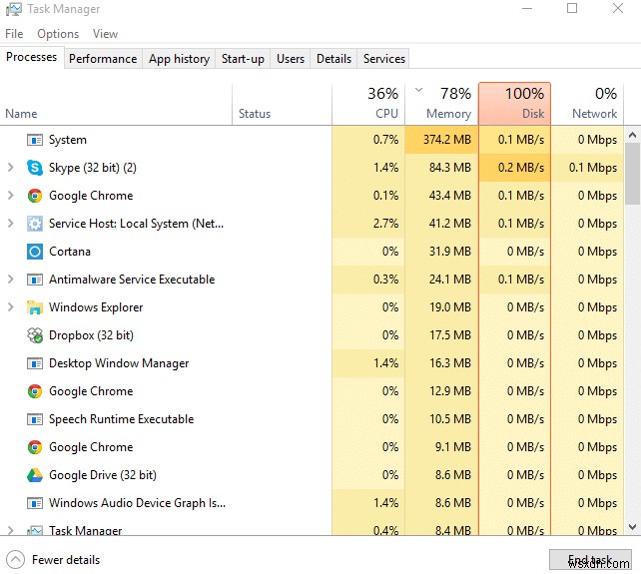Switch to the Details tab

(x=333, y=59)
